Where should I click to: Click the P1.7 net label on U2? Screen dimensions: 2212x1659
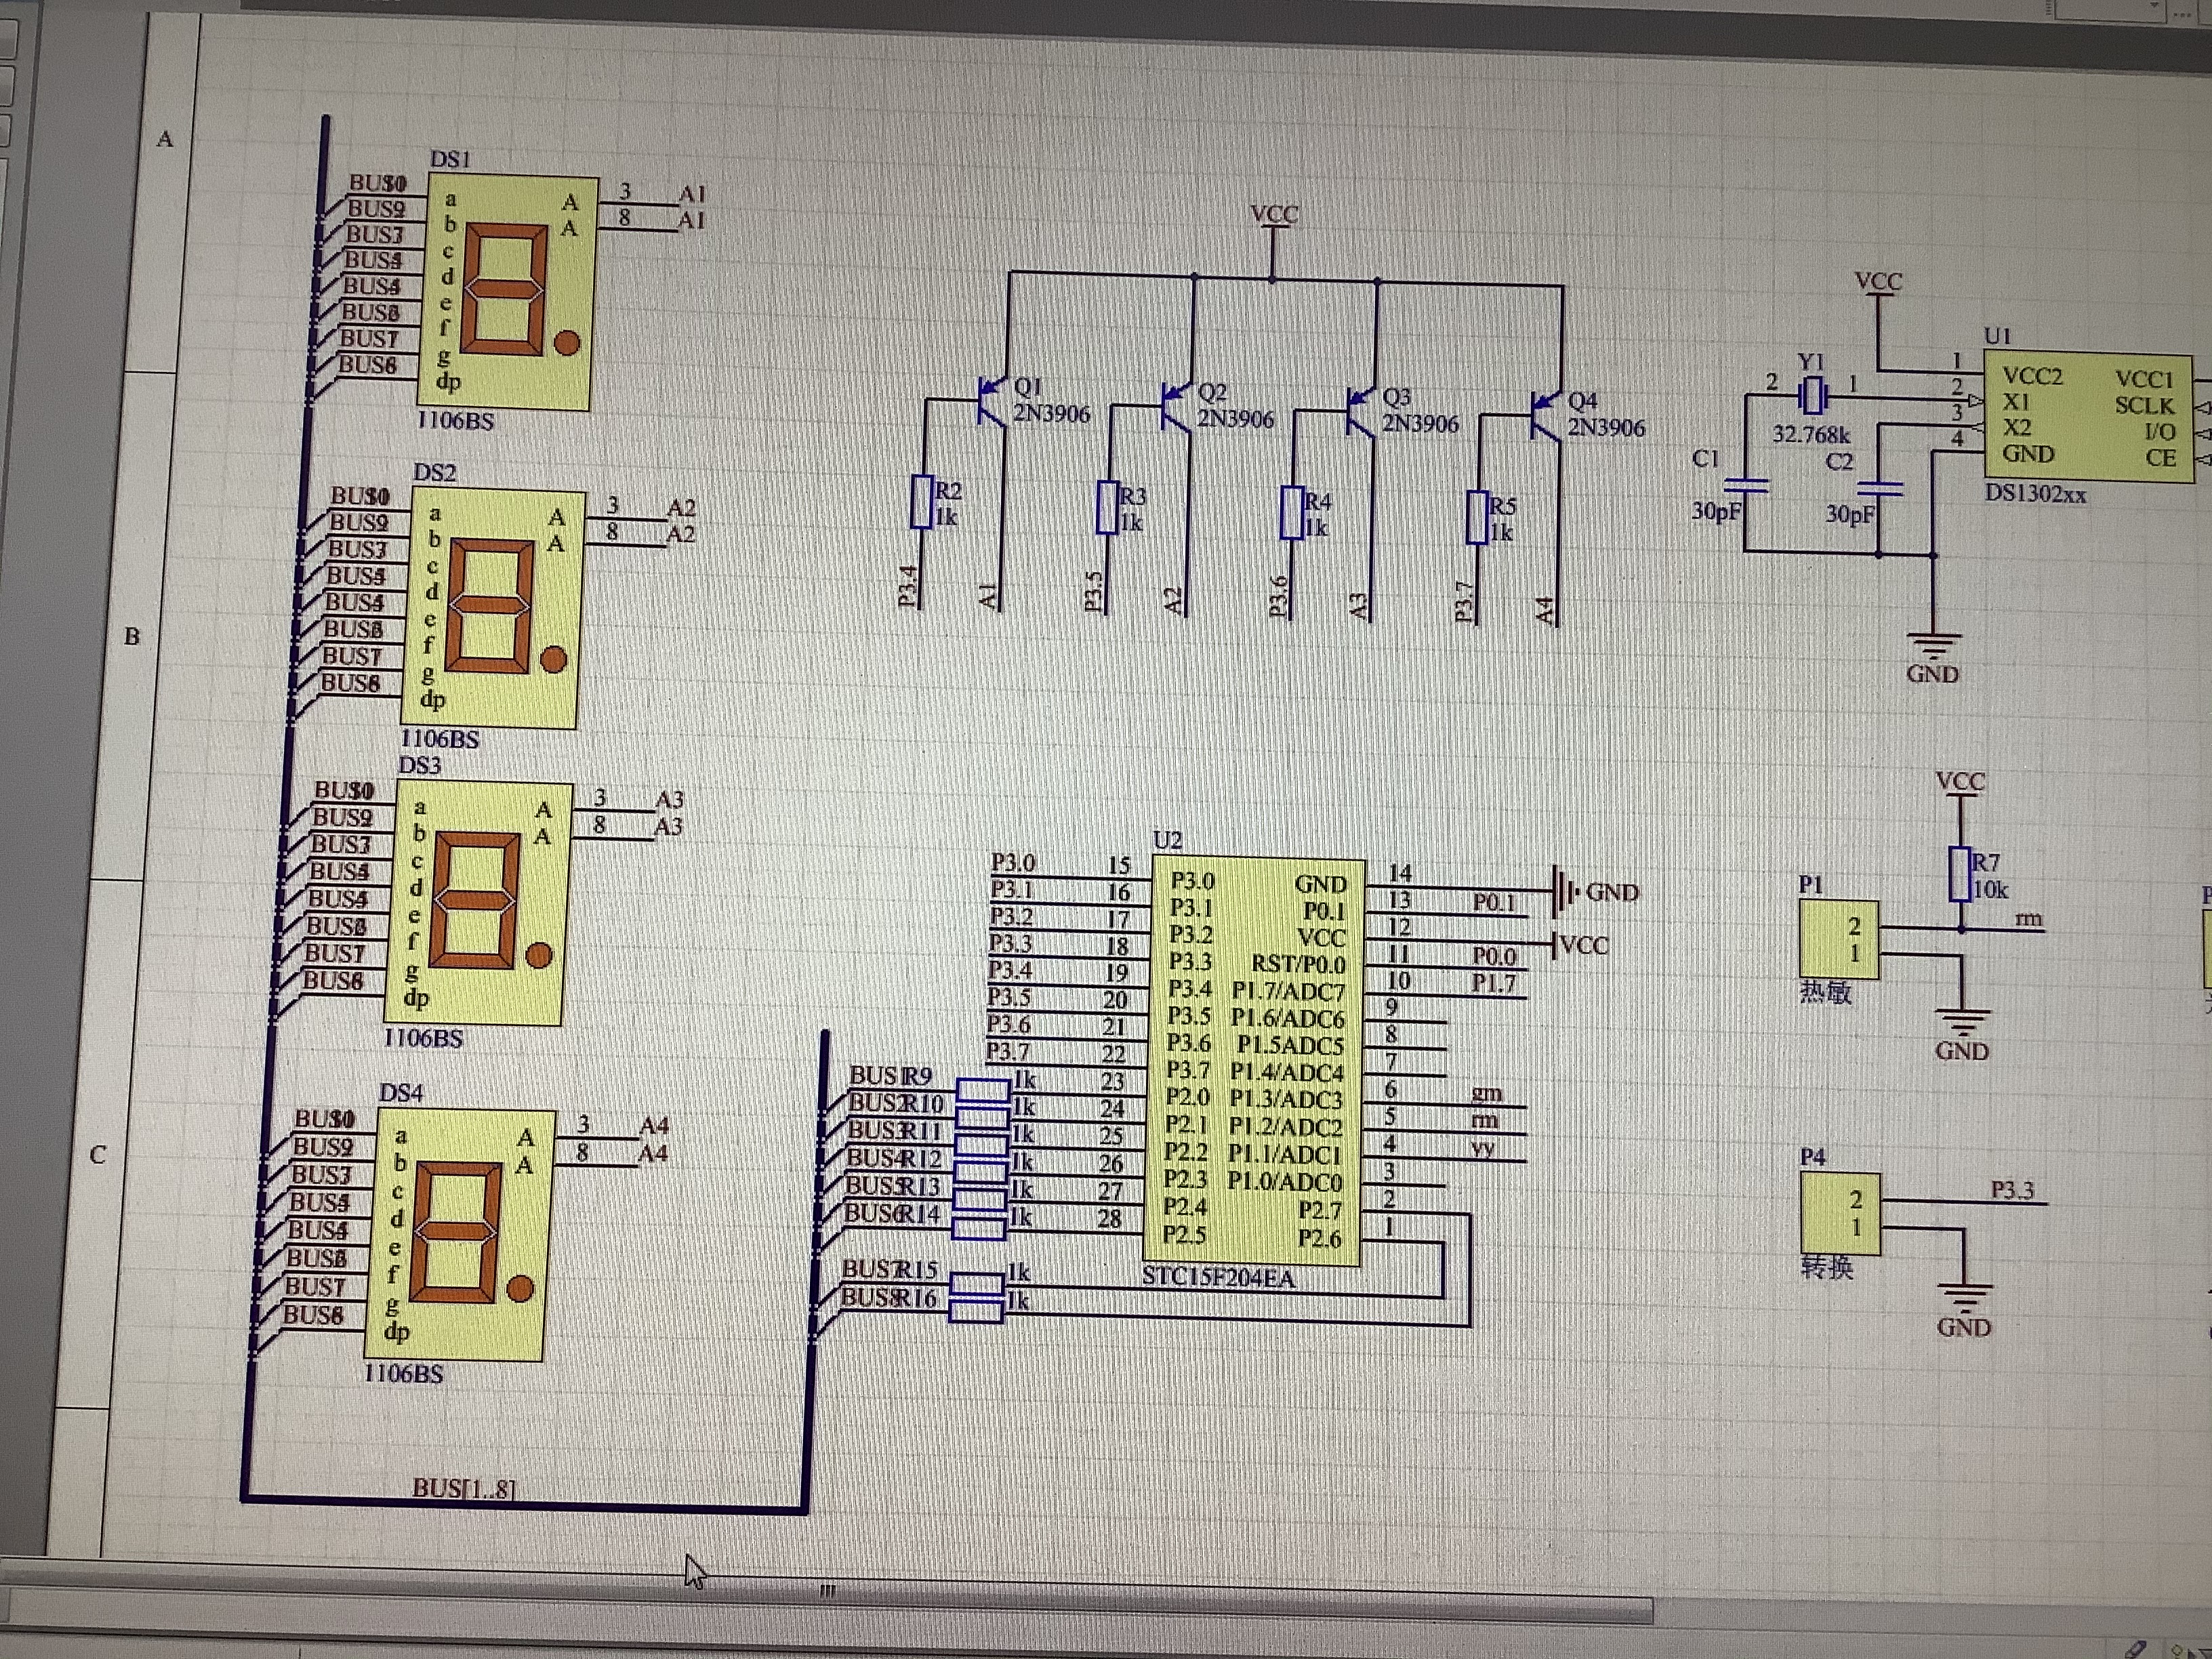point(1493,983)
